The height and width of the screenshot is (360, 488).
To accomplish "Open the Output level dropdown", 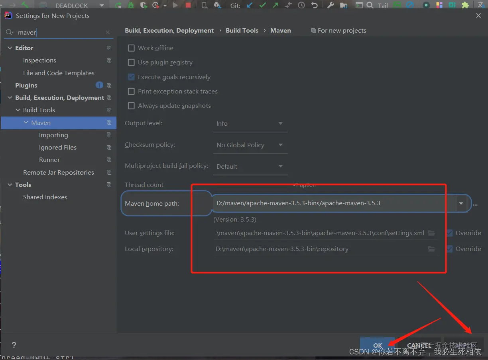I will [x=250, y=124].
